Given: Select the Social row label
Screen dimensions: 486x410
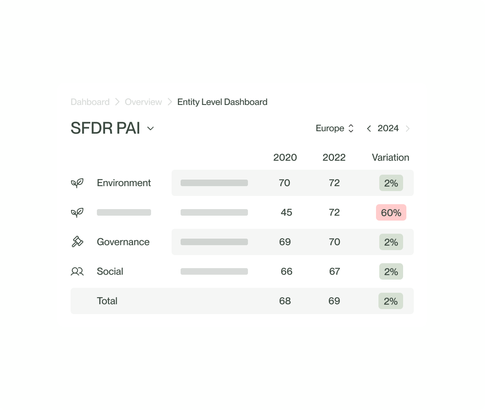Looking at the screenshot, I should [x=110, y=271].
